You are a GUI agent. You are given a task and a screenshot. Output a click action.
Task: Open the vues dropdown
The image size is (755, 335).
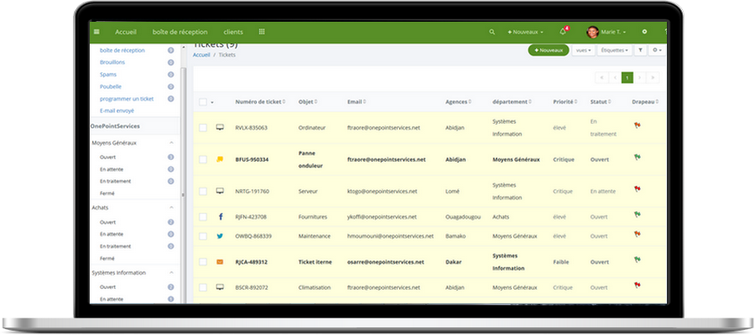[x=583, y=50]
